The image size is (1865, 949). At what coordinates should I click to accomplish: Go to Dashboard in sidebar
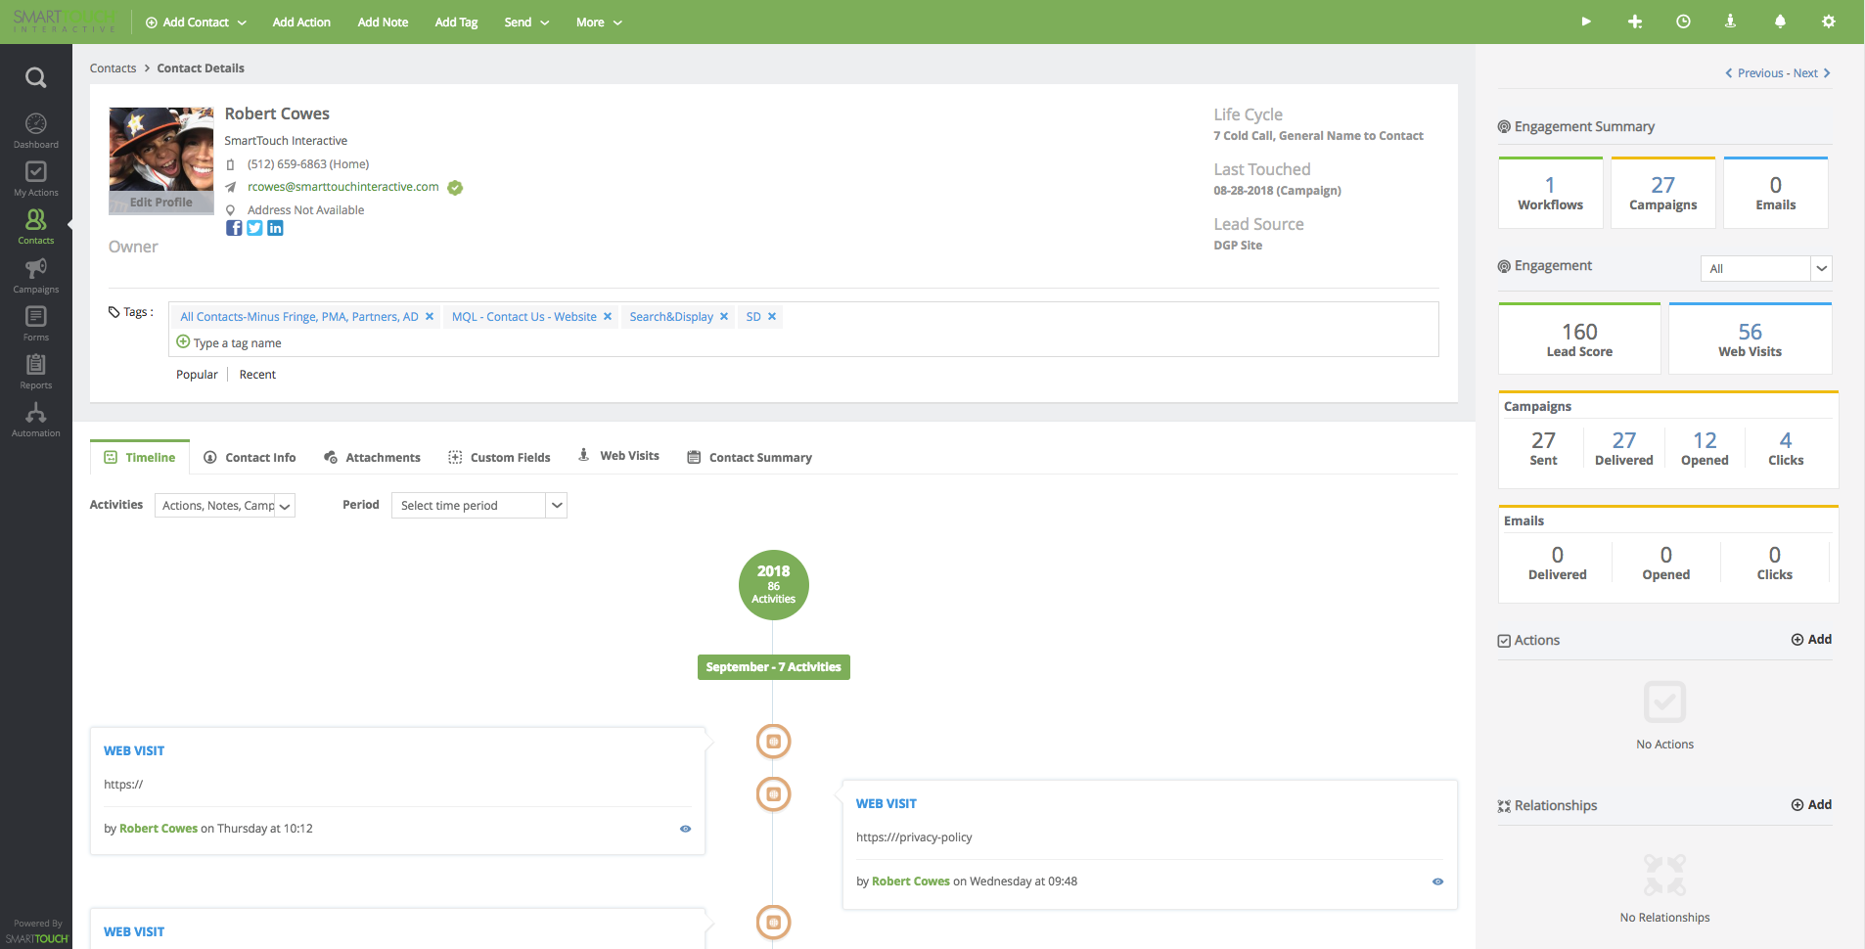36,131
